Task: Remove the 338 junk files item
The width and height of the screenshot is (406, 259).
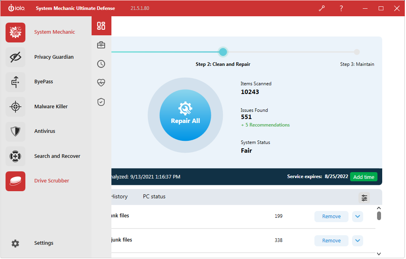Action: pyautogui.click(x=331, y=241)
